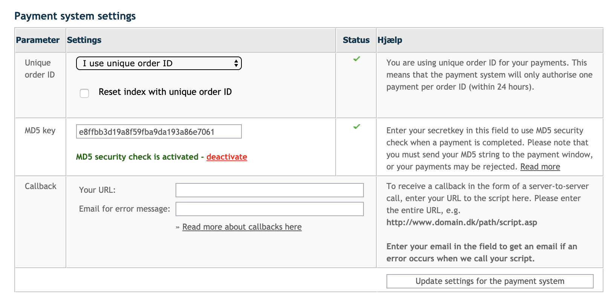This screenshot has width=614, height=305.
Task: Open the Read more link for MD5
Action: coord(540,166)
